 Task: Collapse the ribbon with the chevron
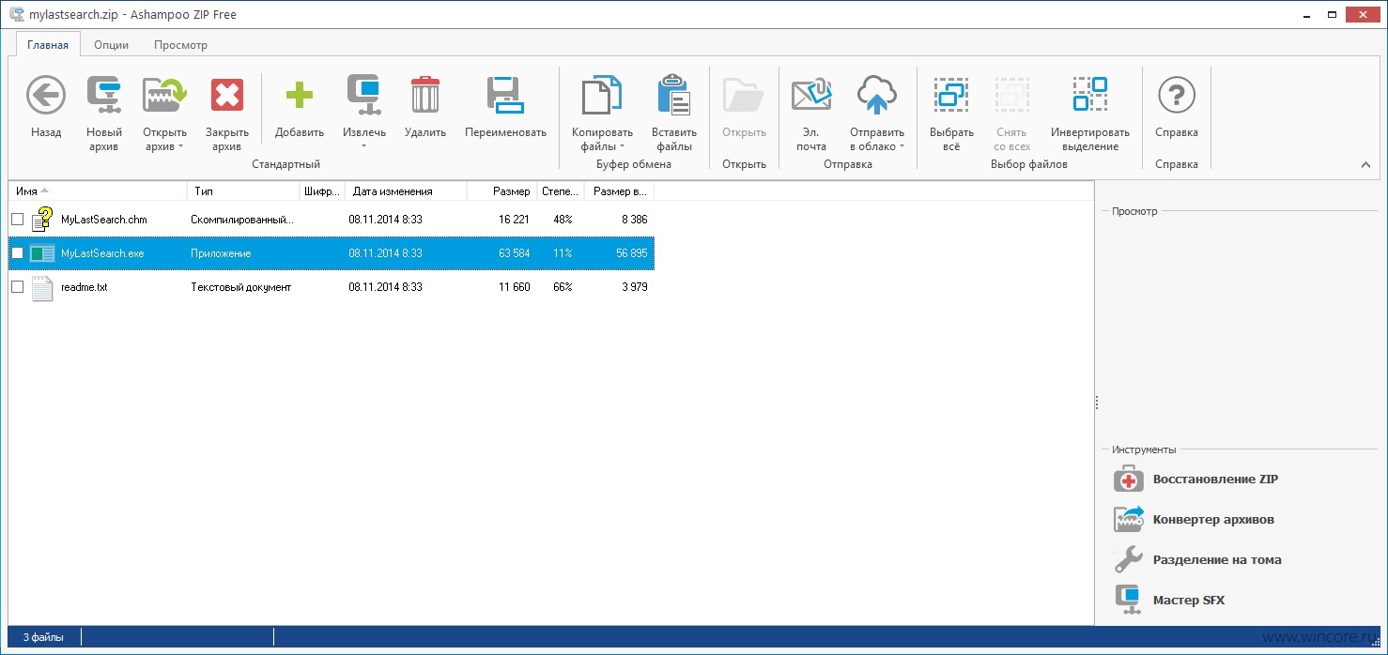click(x=1365, y=166)
